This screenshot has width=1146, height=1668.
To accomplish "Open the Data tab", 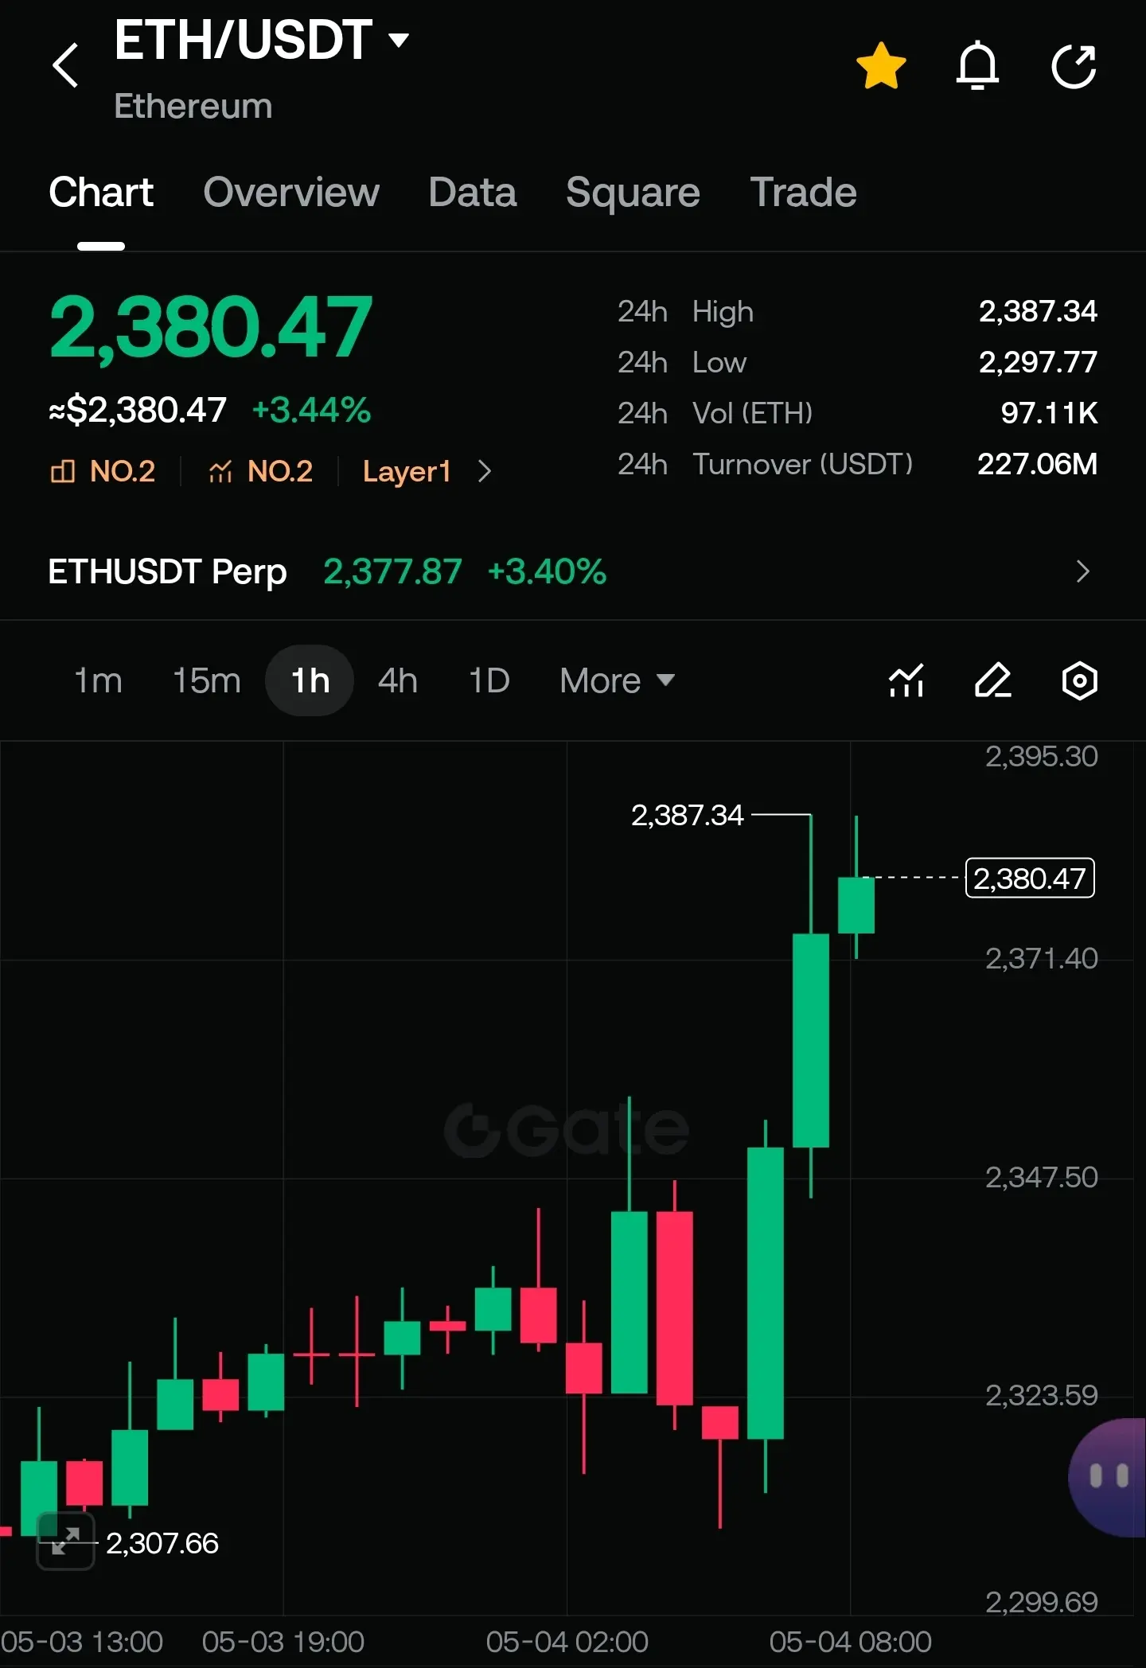I will tap(473, 192).
